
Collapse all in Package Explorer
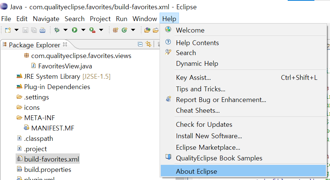click(x=140, y=44)
